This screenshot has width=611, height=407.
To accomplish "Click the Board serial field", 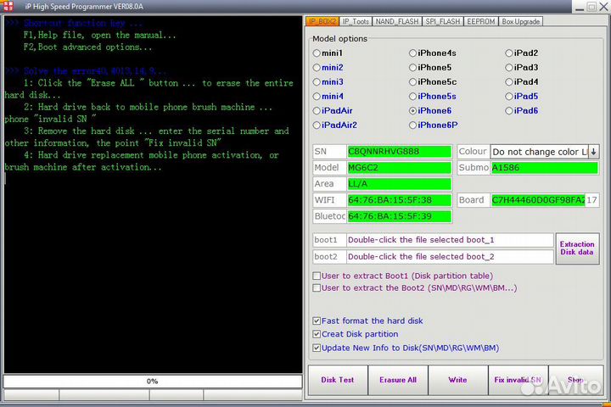I will [538, 200].
